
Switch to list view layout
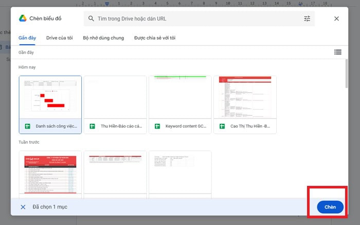pyautogui.click(x=337, y=52)
